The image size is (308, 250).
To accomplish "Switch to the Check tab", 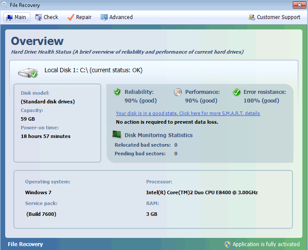I will (x=46, y=17).
